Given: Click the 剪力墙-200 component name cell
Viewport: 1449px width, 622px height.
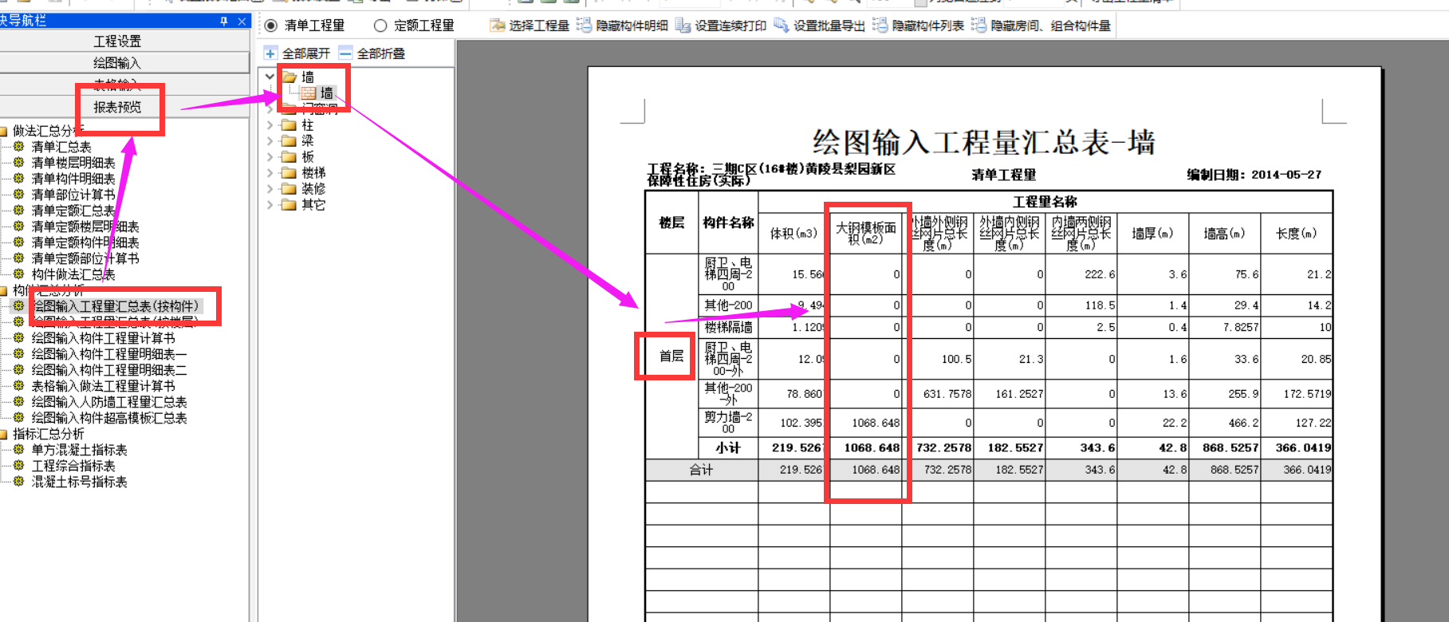Looking at the screenshot, I should click(728, 423).
